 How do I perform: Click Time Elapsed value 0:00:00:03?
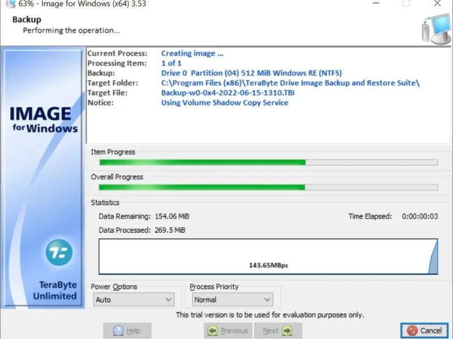[420, 216]
